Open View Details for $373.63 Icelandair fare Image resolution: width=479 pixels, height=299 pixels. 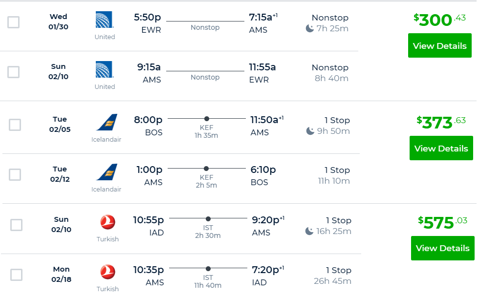(x=441, y=148)
